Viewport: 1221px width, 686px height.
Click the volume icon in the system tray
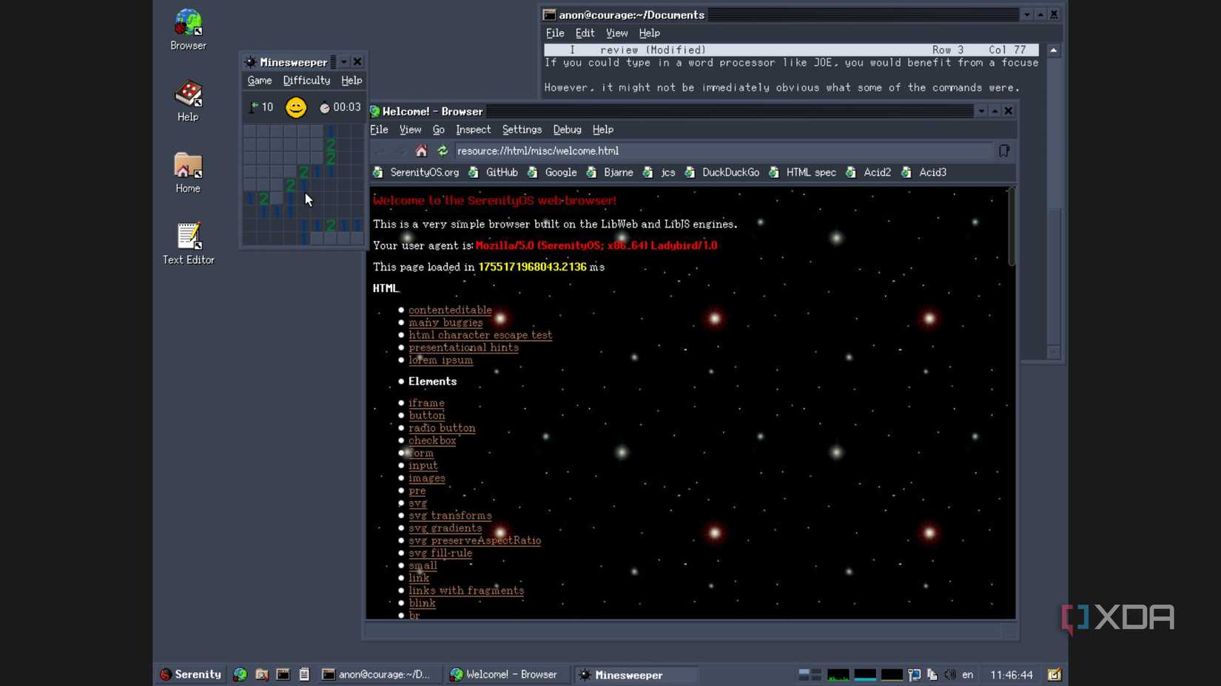click(x=950, y=674)
